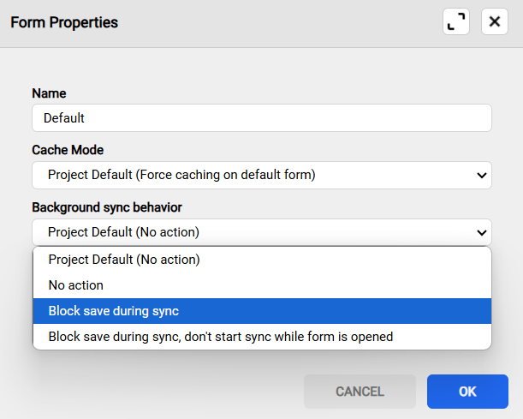Click the Cache Mode chevron arrow
This screenshot has width=523, height=419.
pos(479,176)
